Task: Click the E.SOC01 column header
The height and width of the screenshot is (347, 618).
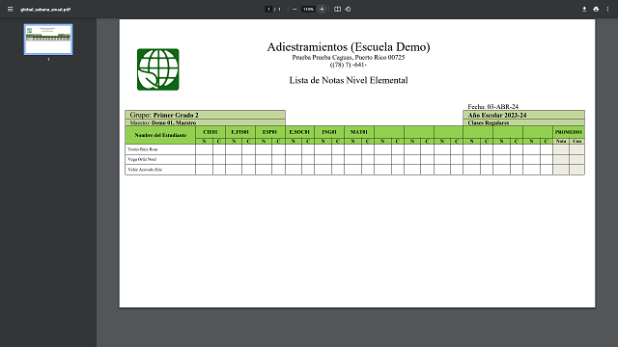Action: (299, 132)
